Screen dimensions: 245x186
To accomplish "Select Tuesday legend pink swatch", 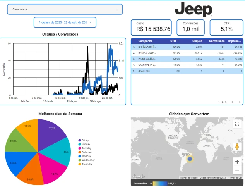I will click(79, 148).
